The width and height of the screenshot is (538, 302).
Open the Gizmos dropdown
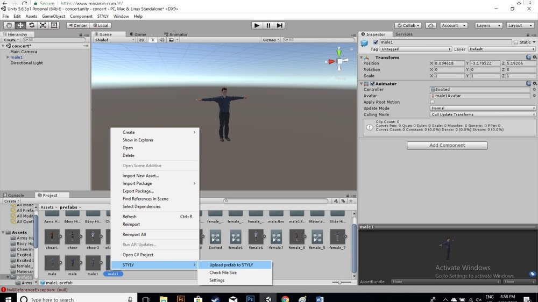271,40
